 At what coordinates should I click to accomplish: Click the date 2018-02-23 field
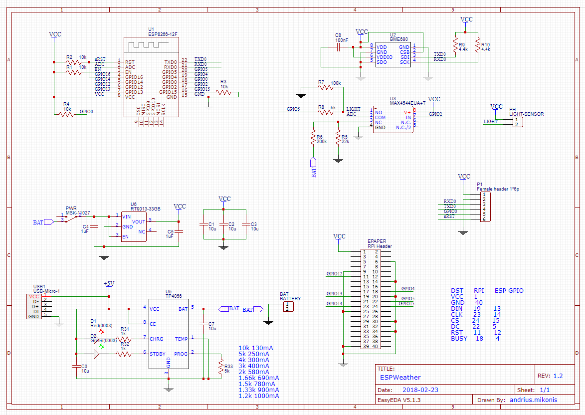(420, 390)
